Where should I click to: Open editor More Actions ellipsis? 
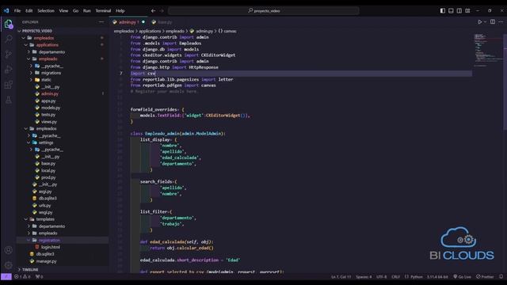coord(501,22)
